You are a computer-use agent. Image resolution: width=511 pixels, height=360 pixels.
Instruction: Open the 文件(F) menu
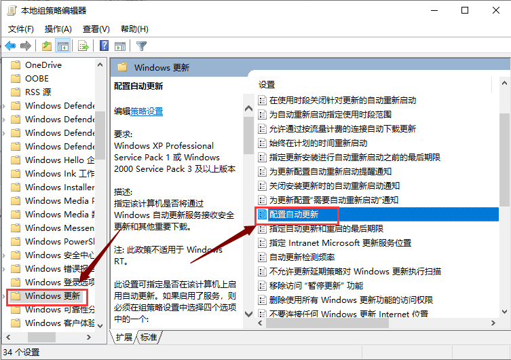tap(20, 29)
